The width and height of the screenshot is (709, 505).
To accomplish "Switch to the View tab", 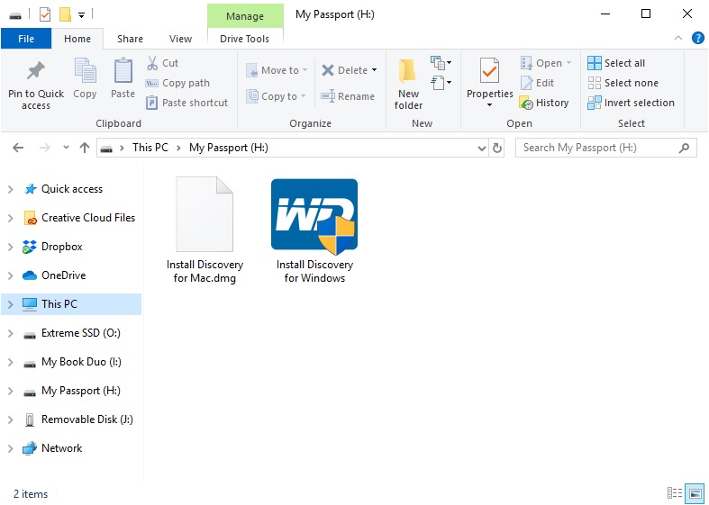I will point(180,39).
